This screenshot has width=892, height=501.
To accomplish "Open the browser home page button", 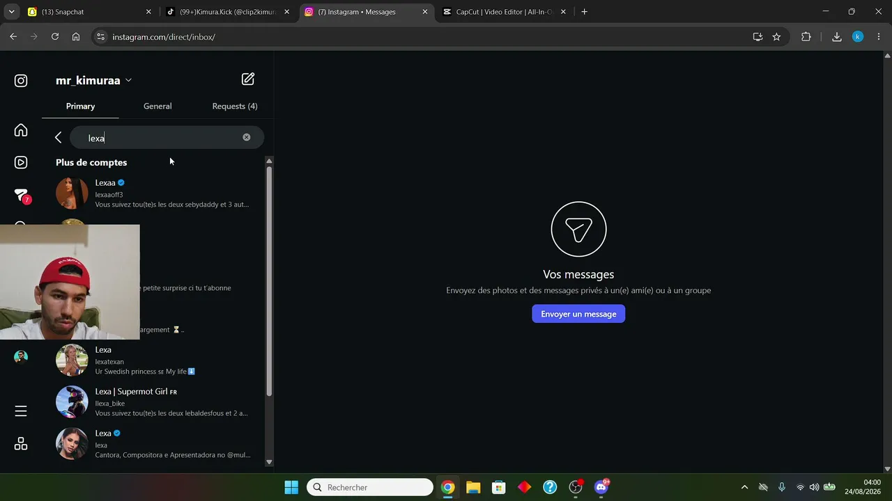I will (x=76, y=37).
